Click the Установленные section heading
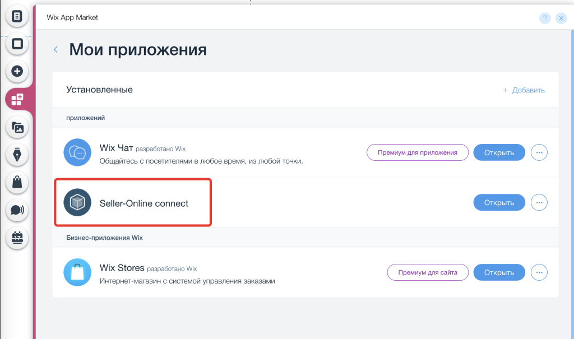 click(x=99, y=90)
